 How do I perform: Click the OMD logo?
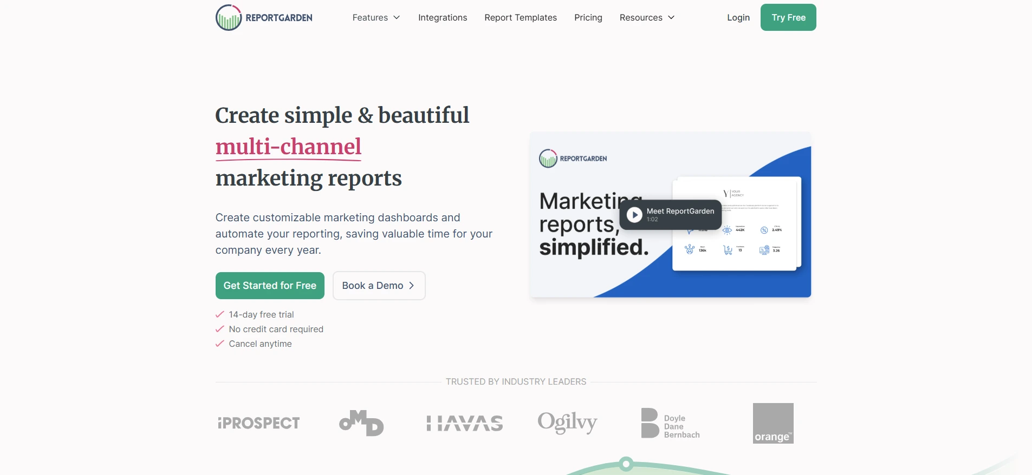click(361, 423)
